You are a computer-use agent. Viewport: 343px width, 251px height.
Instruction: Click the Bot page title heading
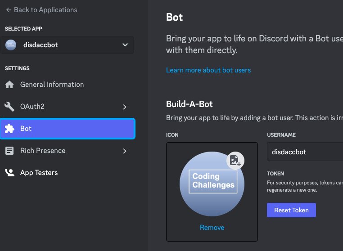click(174, 17)
